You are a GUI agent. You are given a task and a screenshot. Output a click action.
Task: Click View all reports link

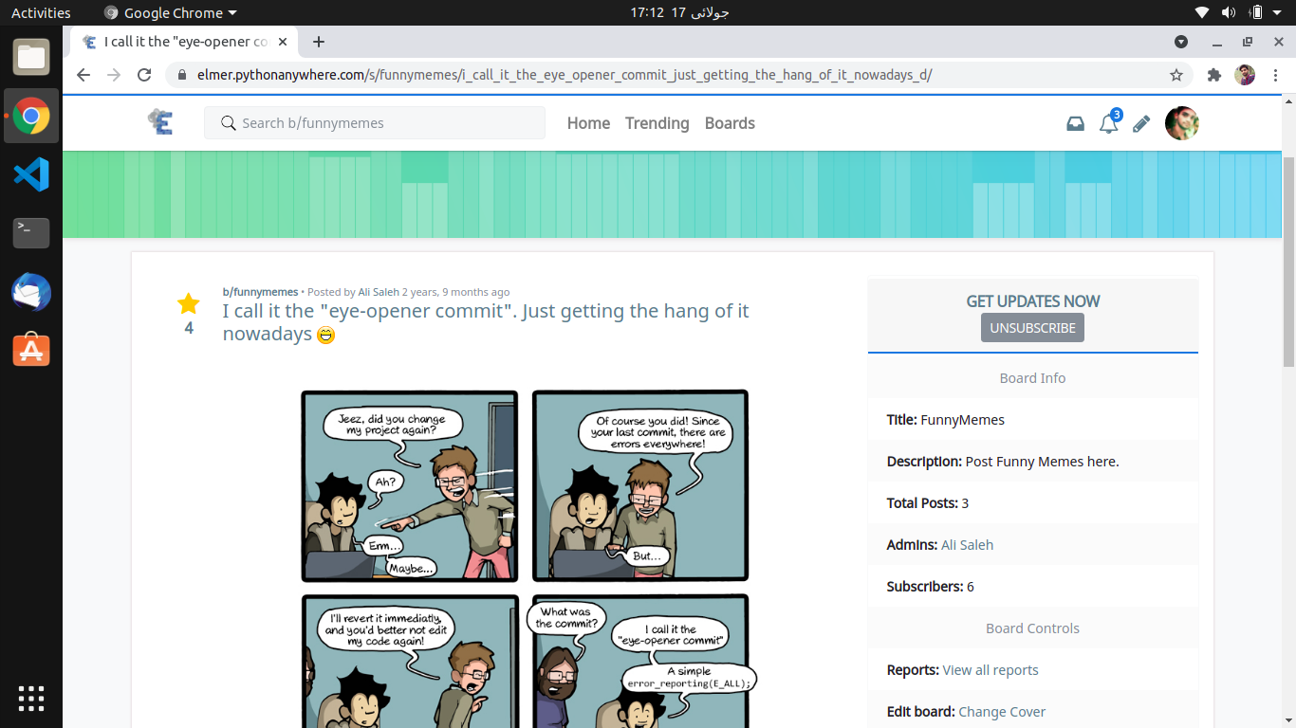tap(991, 670)
